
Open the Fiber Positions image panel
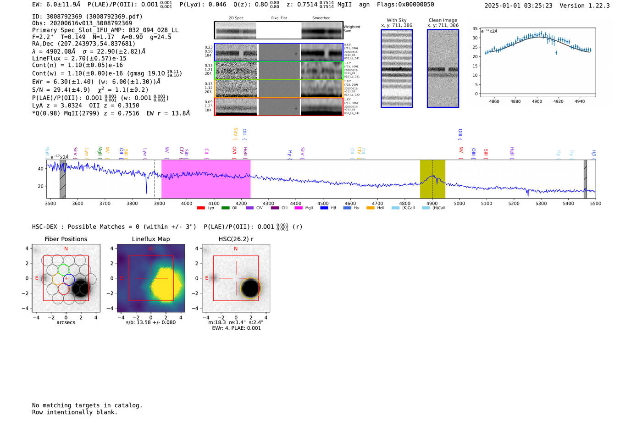66,278
